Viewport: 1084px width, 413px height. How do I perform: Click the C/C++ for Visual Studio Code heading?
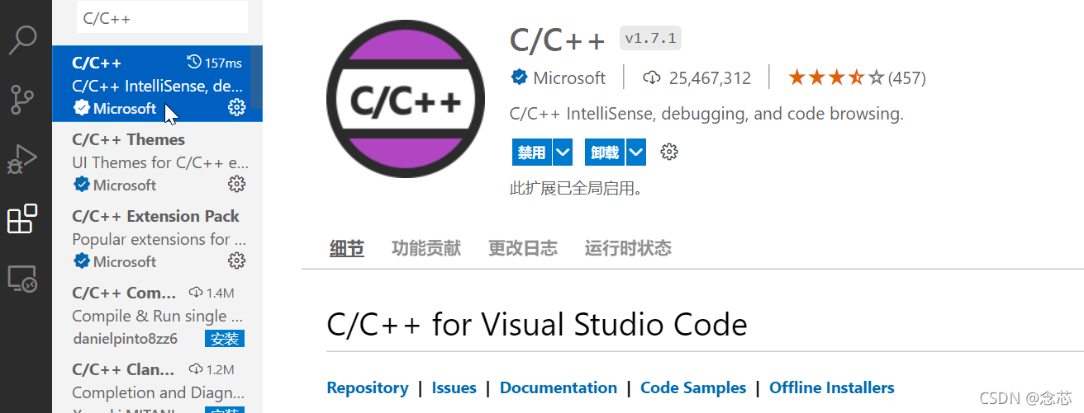pyautogui.click(x=537, y=324)
